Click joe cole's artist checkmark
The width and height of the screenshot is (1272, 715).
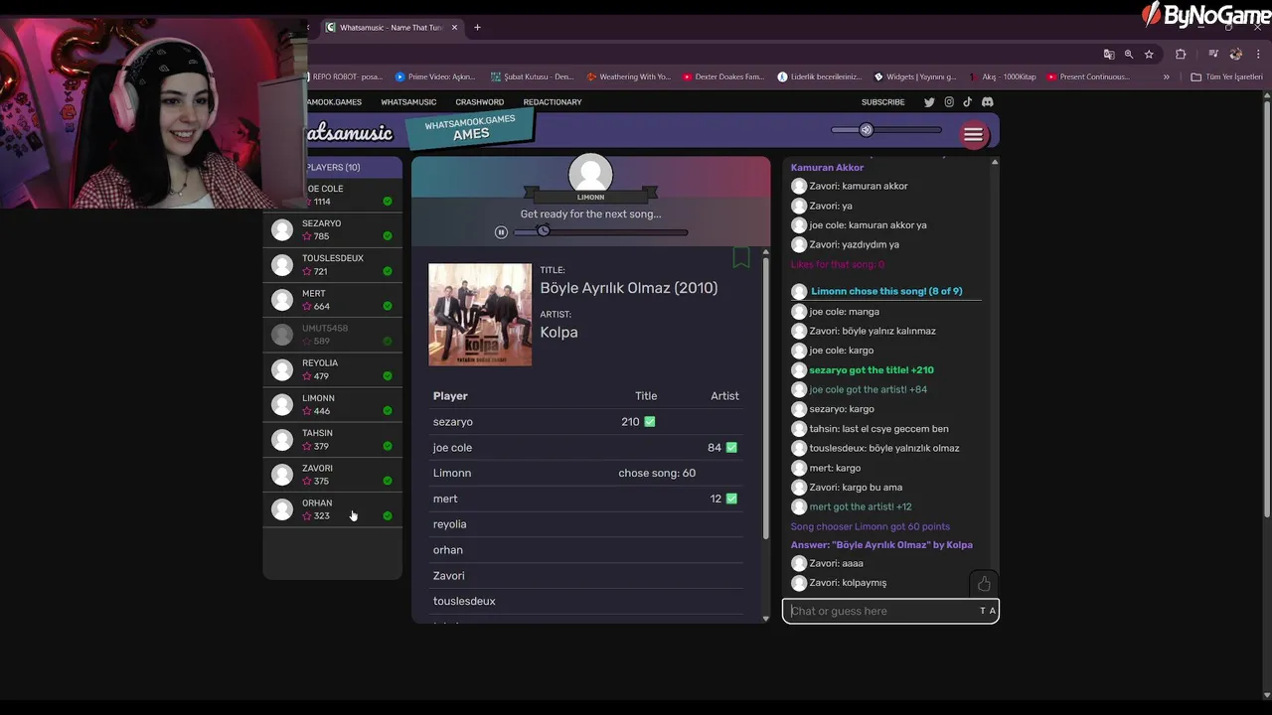click(731, 448)
